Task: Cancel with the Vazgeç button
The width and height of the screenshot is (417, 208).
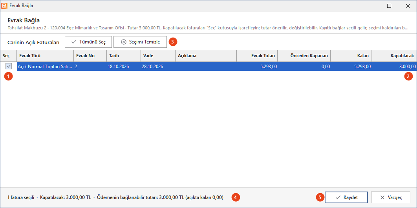Action: (391, 197)
